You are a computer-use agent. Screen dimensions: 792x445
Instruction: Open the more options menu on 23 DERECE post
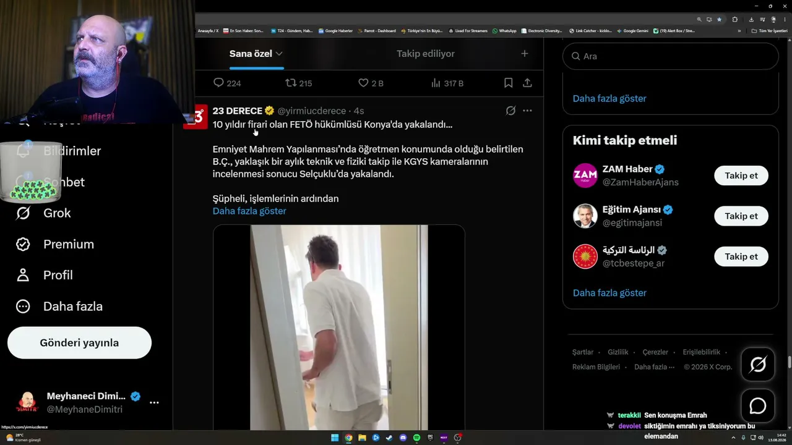point(527,111)
